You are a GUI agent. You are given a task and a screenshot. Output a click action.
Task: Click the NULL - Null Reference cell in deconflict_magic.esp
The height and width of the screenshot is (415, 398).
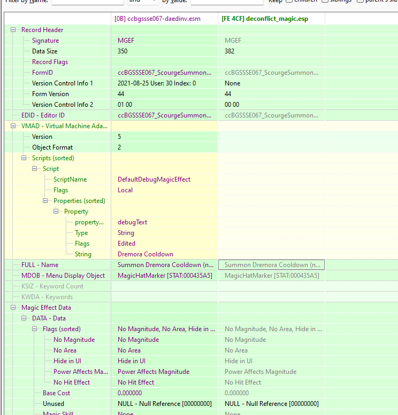tap(272, 404)
